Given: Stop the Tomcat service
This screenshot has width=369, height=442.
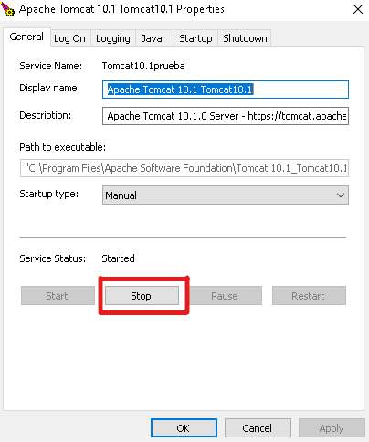Looking at the screenshot, I should pos(142,296).
